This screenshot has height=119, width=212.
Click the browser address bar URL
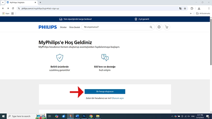(x=40, y=9)
